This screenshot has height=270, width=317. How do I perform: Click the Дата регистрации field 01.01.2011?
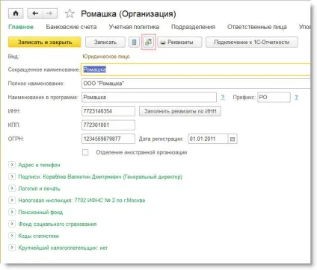pyautogui.click(x=208, y=139)
